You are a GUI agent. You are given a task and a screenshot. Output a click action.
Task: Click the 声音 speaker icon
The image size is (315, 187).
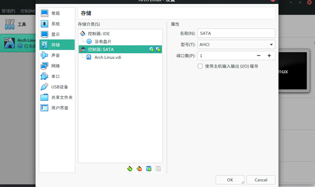pos(44,55)
